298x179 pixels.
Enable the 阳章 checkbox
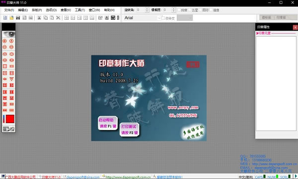(x=179, y=10)
